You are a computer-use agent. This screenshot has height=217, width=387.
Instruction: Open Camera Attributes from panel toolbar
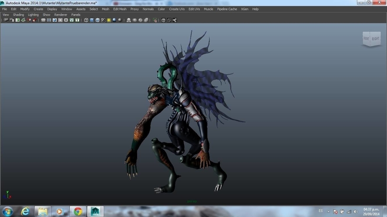(x=12, y=20)
